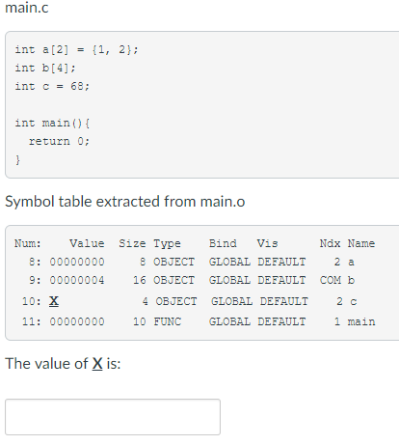Click the 'int c = 68;' code line
Viewport: 399px width, 445px height.
coord(52,86)
